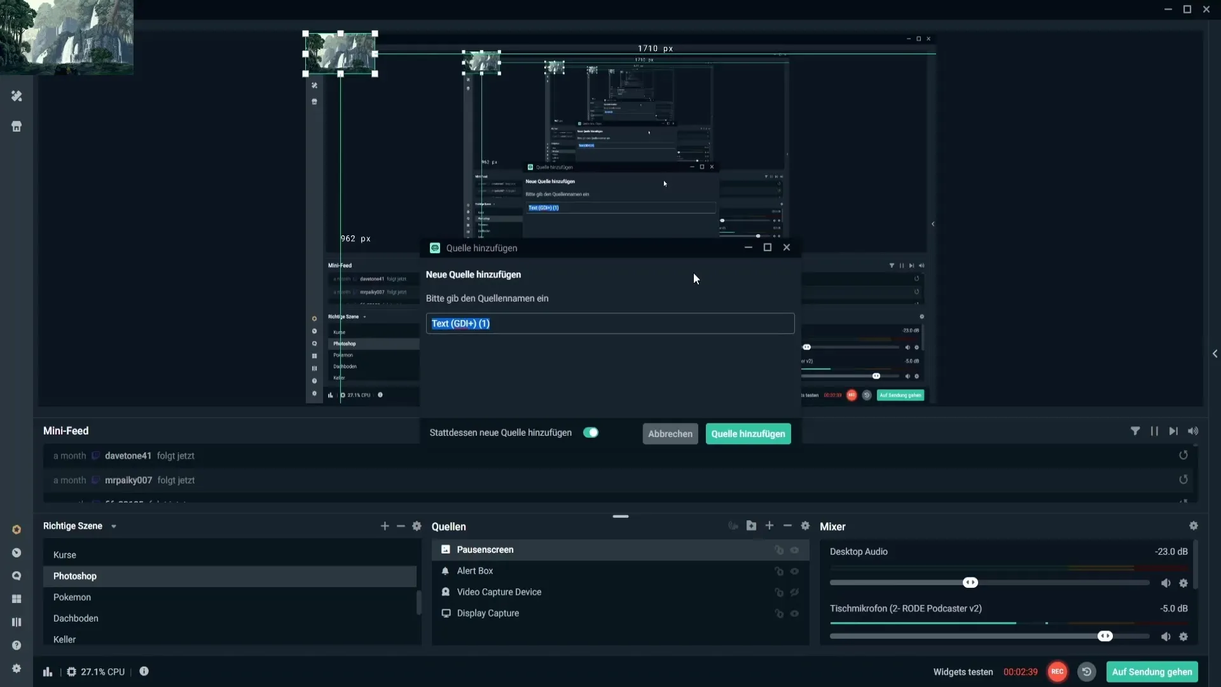The image size is (1221, 687).
Task: Click the 27.1% CPU readout
Action: (103, 672)
